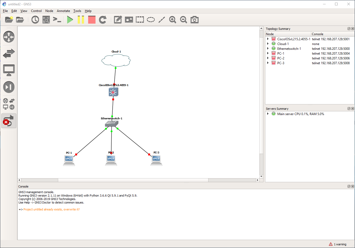Click the canvas vertical scrollbar down arrow

click(x=261, y=176)
